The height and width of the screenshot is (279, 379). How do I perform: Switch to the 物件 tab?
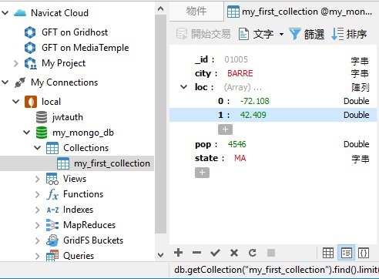(196, 11)
